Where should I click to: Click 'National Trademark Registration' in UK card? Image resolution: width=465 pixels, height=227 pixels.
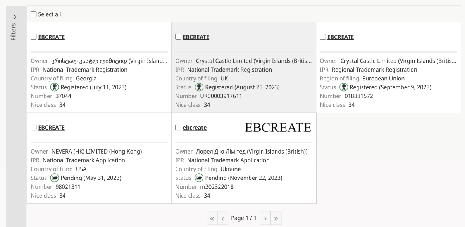tap(229, 70)
